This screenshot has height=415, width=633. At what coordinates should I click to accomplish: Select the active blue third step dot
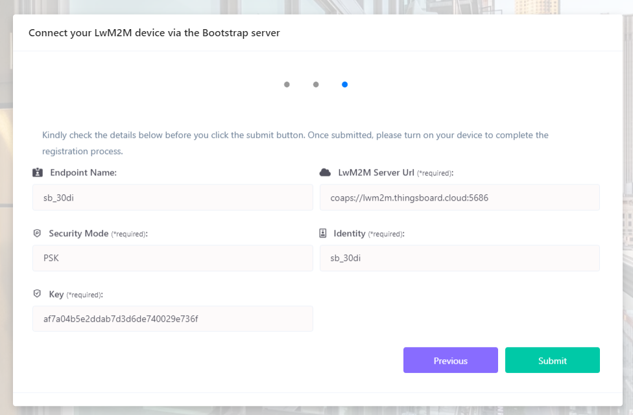[x=344, y=84]
